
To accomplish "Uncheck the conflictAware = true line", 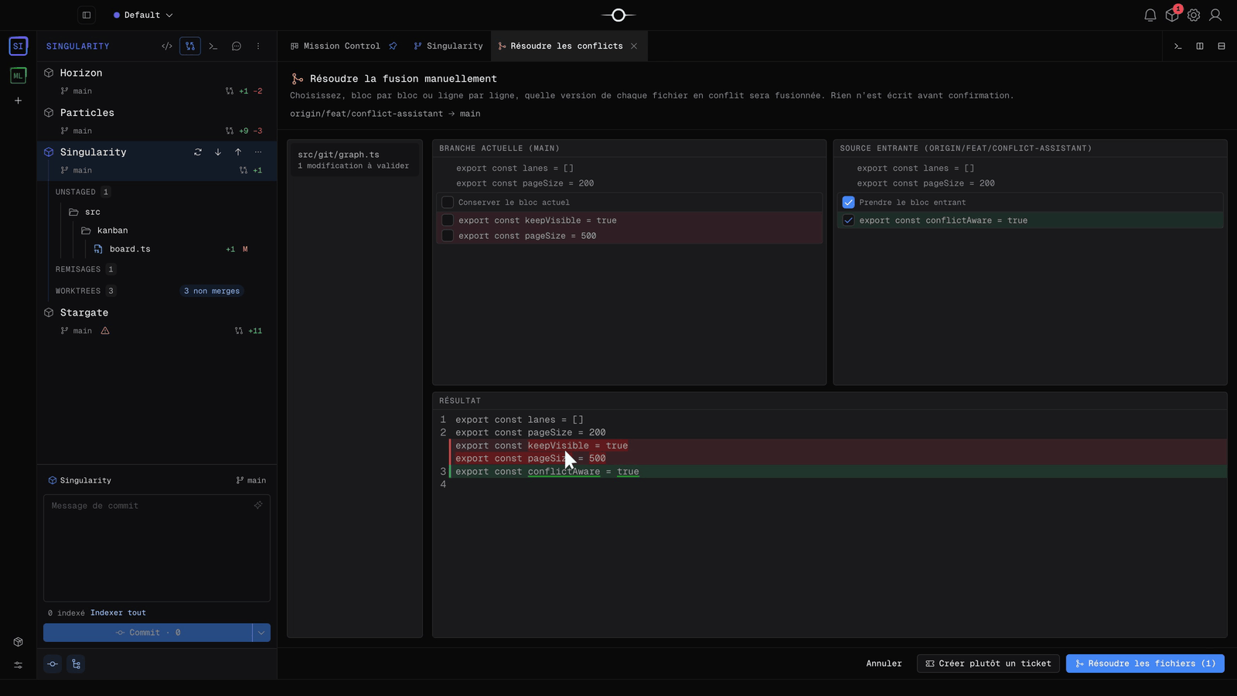I will point(848,220).
